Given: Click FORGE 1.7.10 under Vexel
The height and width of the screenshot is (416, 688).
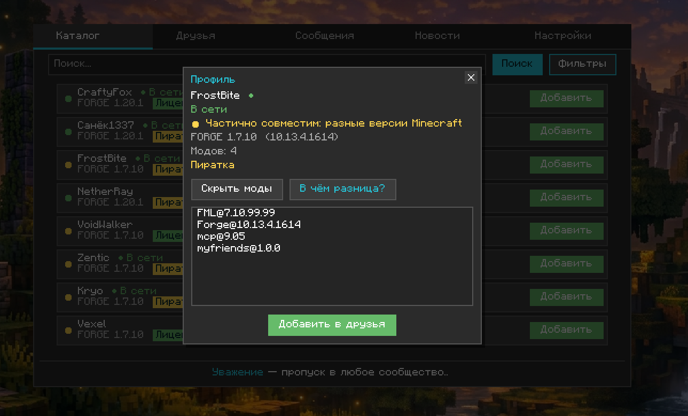Looking at the screenshot, I should (x=111, y=335).
